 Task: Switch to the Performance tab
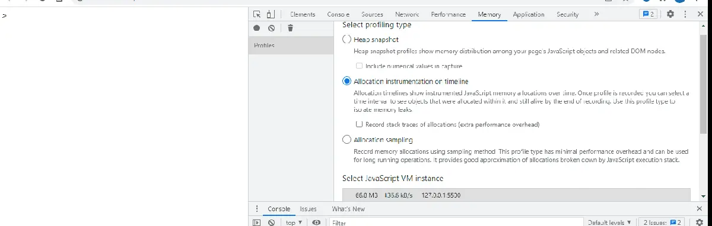[x=448, y=14]
